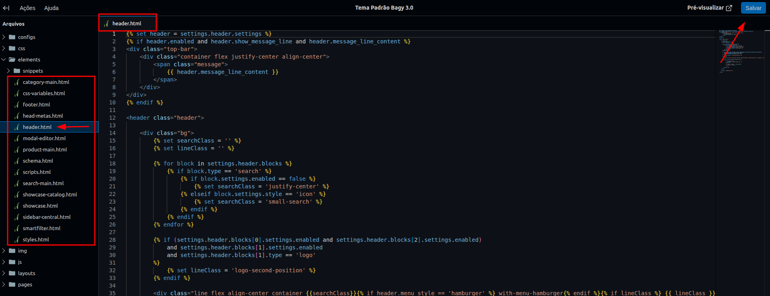770x296 pixels.
Task: Click the file icon next to footer.html
Action: point(17,104)
